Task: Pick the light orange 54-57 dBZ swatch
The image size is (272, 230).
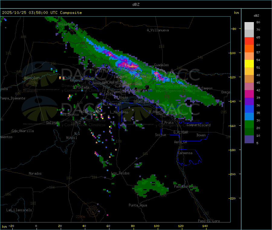Action: (x=249, y=56)
